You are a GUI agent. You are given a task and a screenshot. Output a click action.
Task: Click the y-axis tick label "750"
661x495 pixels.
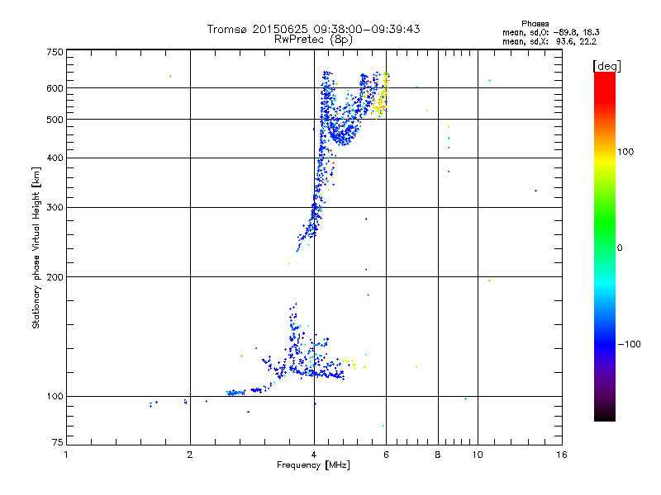coord(55,52)
